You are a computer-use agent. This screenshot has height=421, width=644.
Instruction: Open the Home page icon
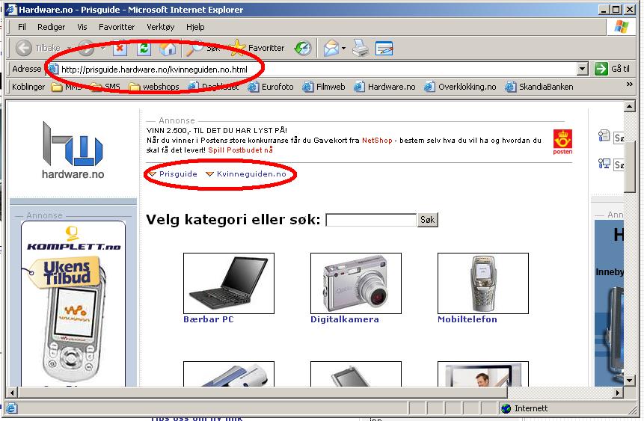pyautogui.click(x=168, y=48)
